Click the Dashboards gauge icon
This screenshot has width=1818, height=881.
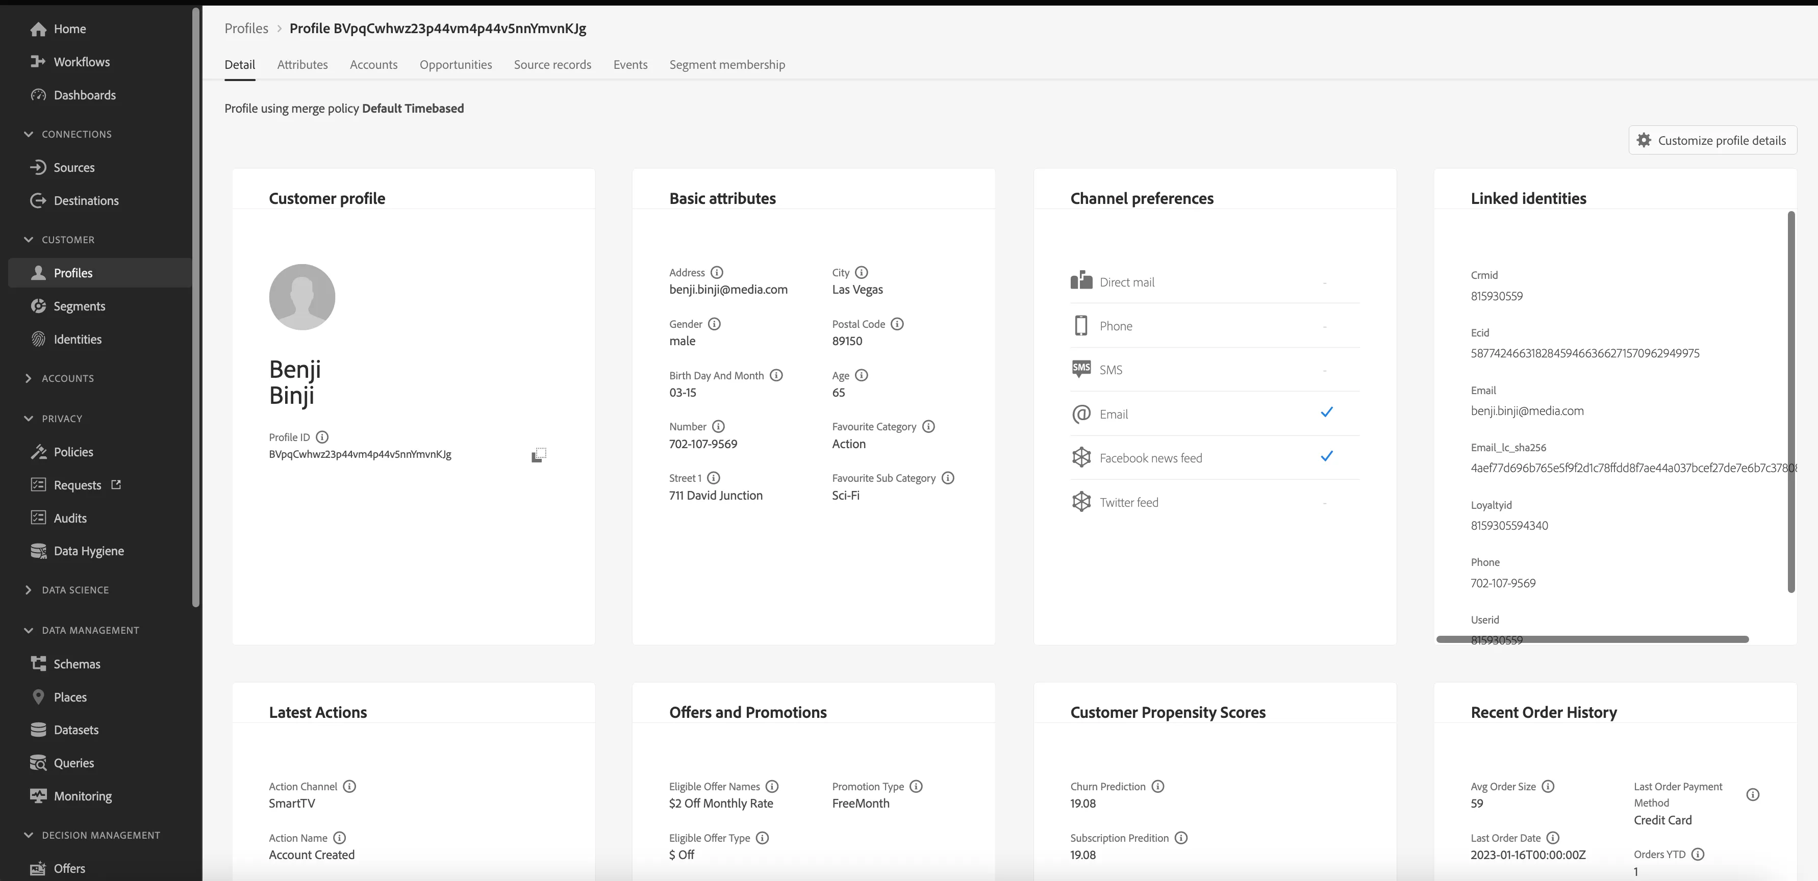(x=38, y=94)
